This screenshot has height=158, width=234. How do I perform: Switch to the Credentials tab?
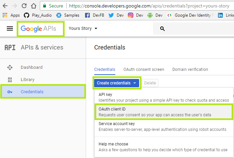[x=105, y=70]
